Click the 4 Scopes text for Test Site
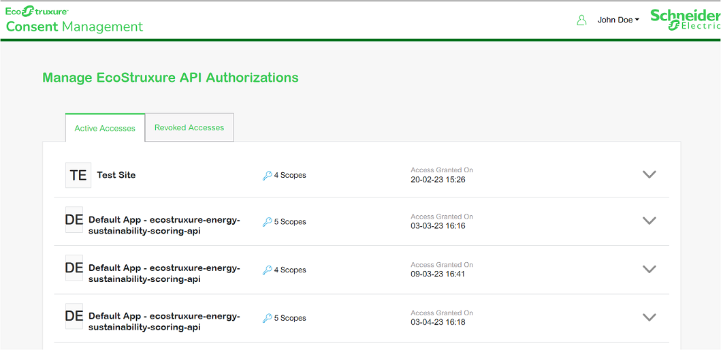The height and width of the screenshot is (350, 721). (x=290, y=175)
